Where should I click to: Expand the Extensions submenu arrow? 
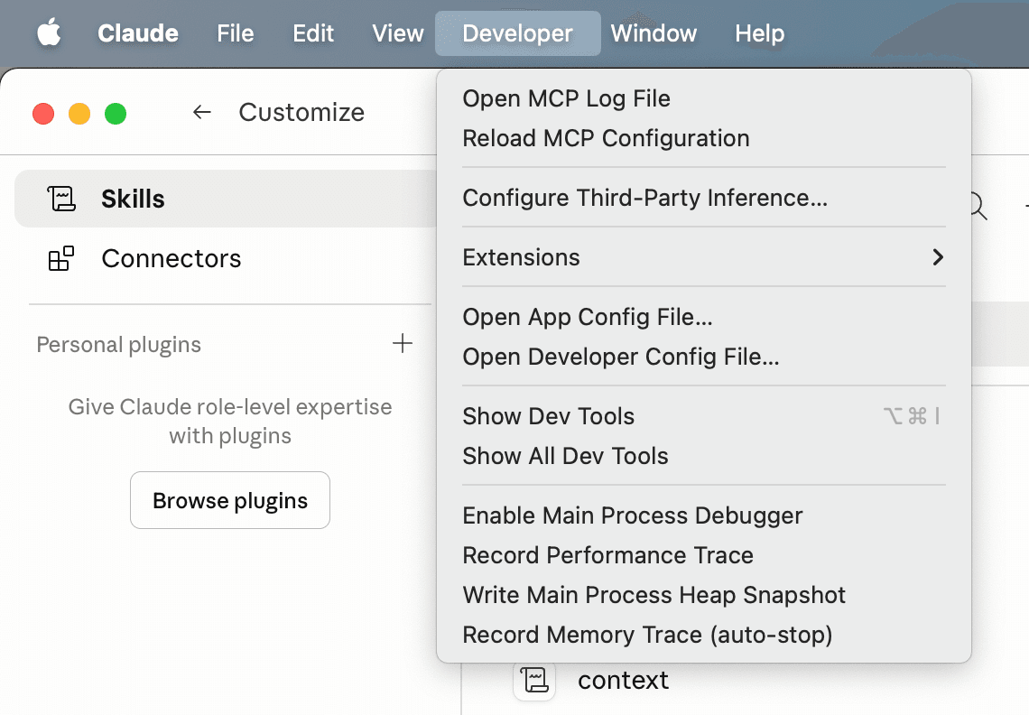point(938,256)
